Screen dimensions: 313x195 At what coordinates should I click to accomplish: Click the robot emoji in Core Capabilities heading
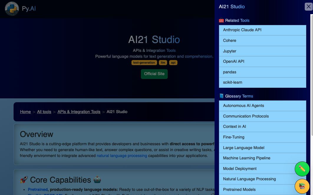coord(97,179)
